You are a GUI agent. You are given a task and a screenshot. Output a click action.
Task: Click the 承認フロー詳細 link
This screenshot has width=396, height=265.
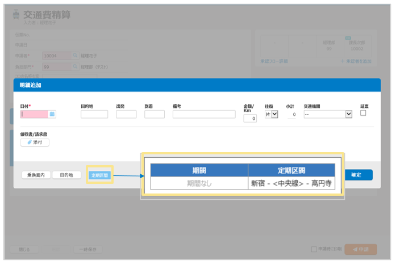(274, 61)
